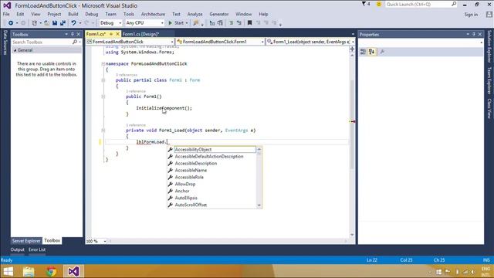Click the IntelliSense list scroll down arrow
494x278 pixels.
tap(259, 205)
